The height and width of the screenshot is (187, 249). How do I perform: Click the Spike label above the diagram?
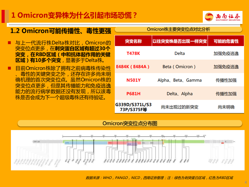(133, 139)
